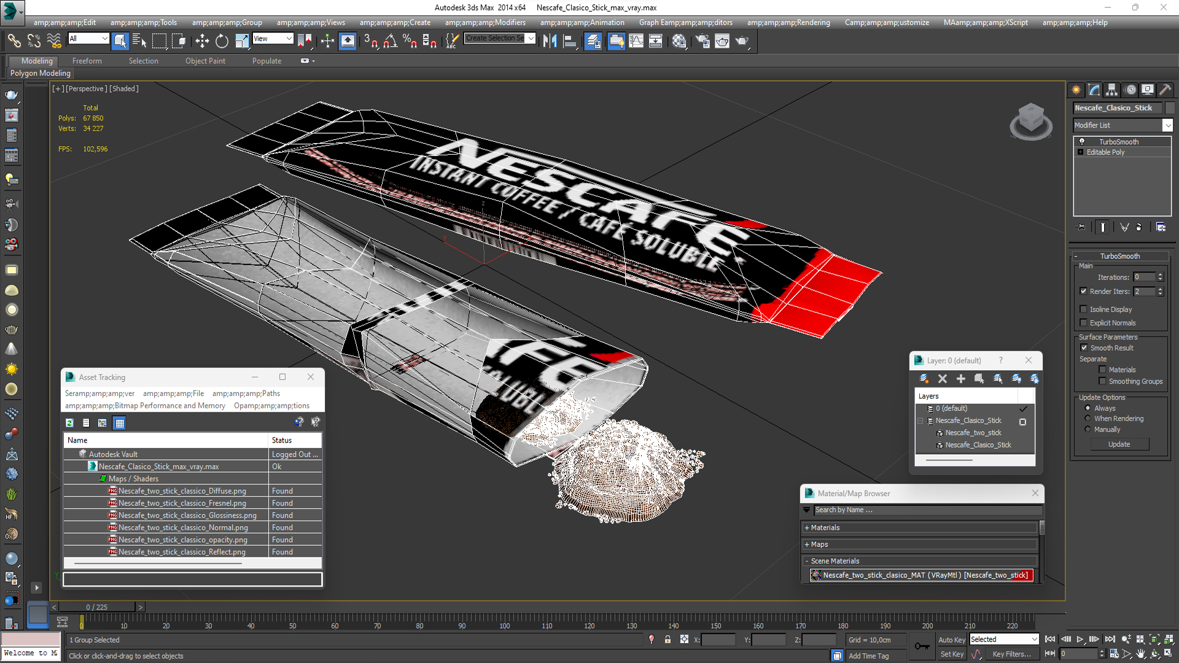Click the Key Filters button

tap(1011, 654)
